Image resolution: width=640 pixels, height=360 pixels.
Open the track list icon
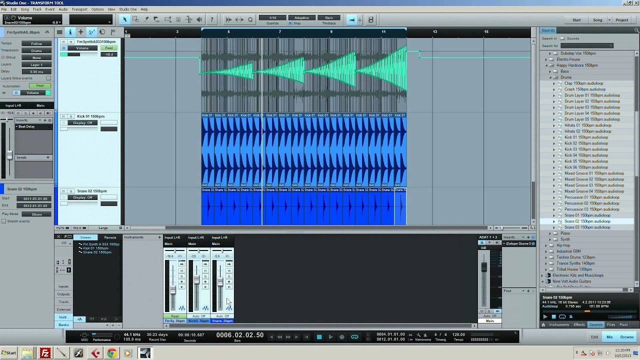pos(59,32)
